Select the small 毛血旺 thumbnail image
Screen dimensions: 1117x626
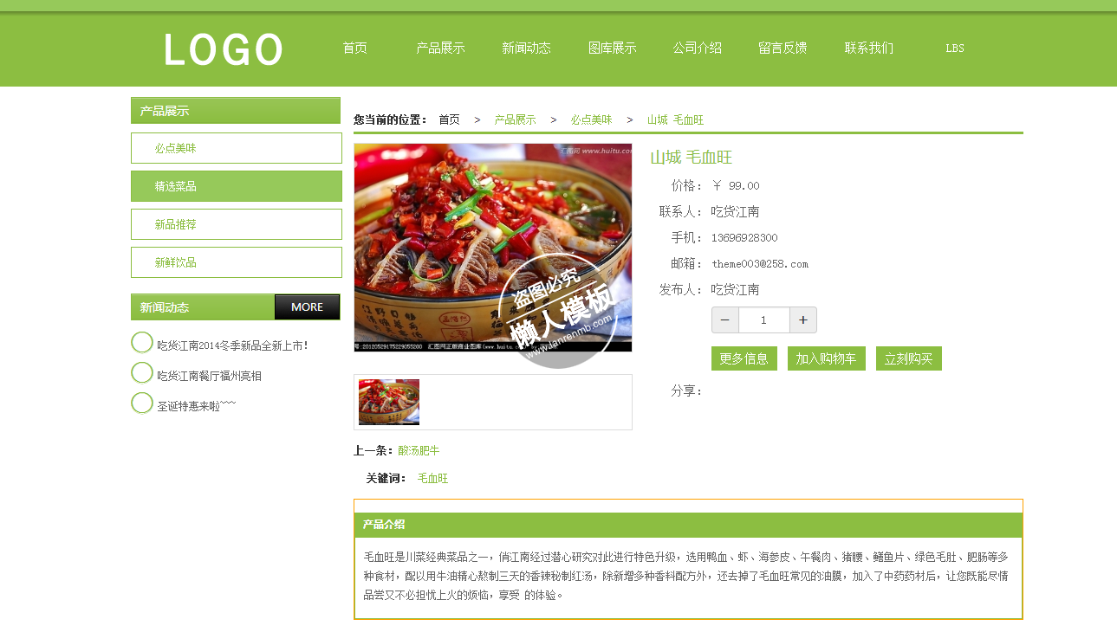pos(389,402)
